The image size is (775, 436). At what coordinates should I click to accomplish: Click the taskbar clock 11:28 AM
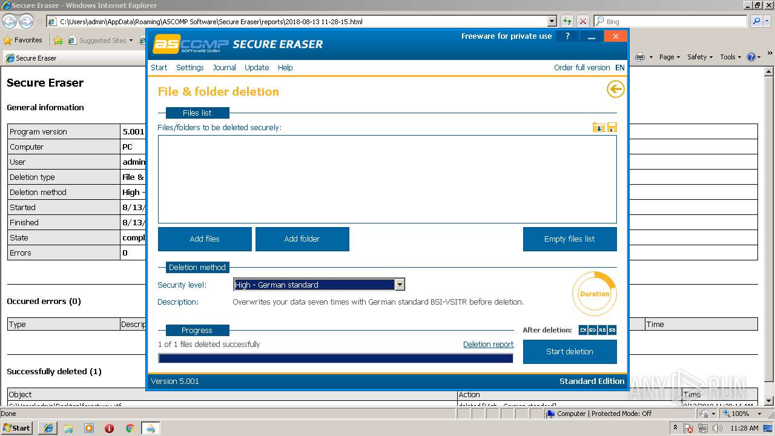click(x=744, y=428)
